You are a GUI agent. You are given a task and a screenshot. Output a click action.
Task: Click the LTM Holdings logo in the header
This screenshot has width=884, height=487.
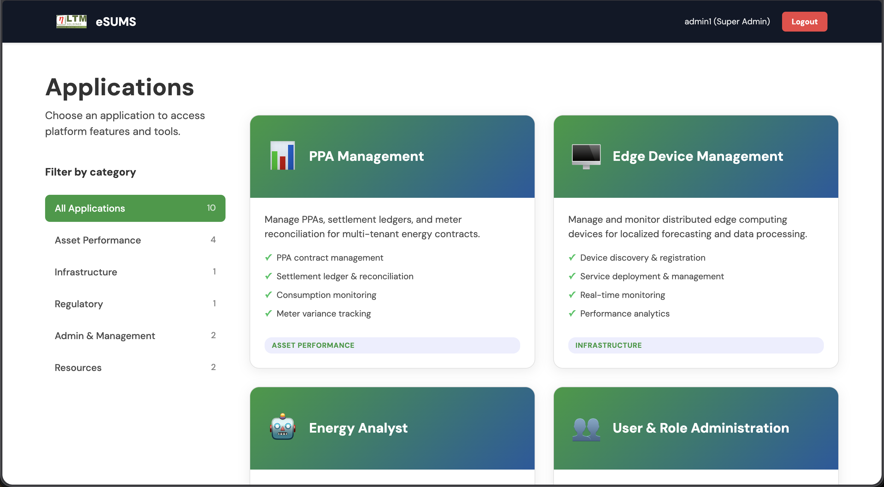click(x=71, y=21)
